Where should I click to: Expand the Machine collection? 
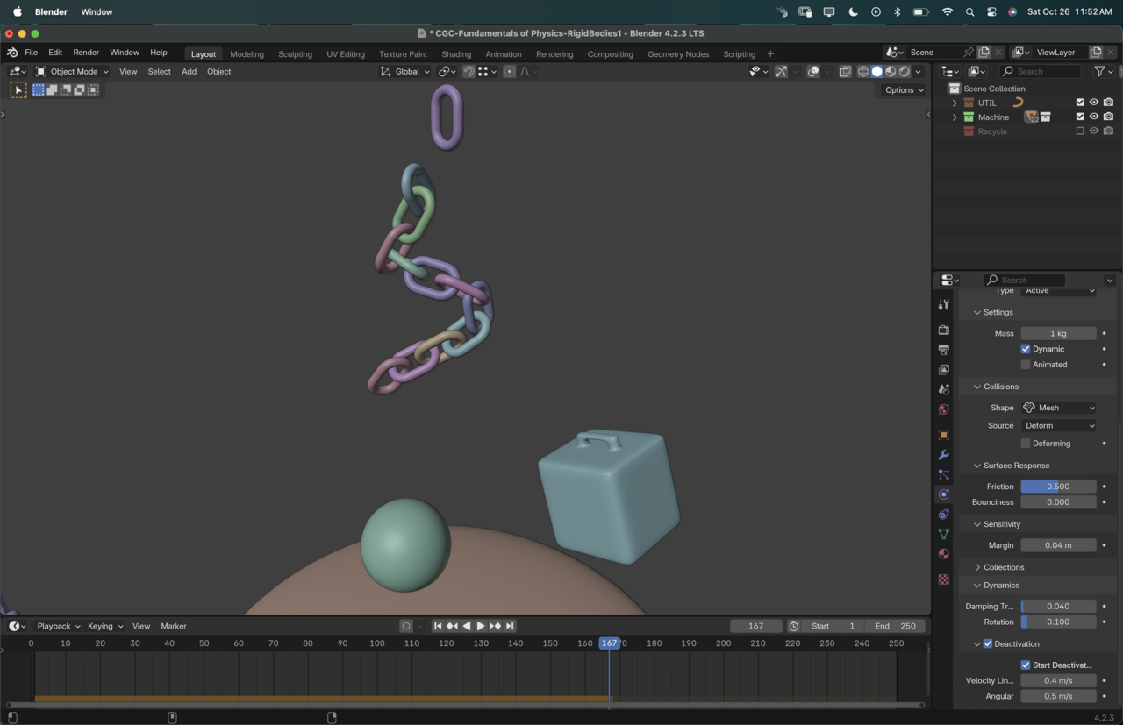tap(955, 117)
